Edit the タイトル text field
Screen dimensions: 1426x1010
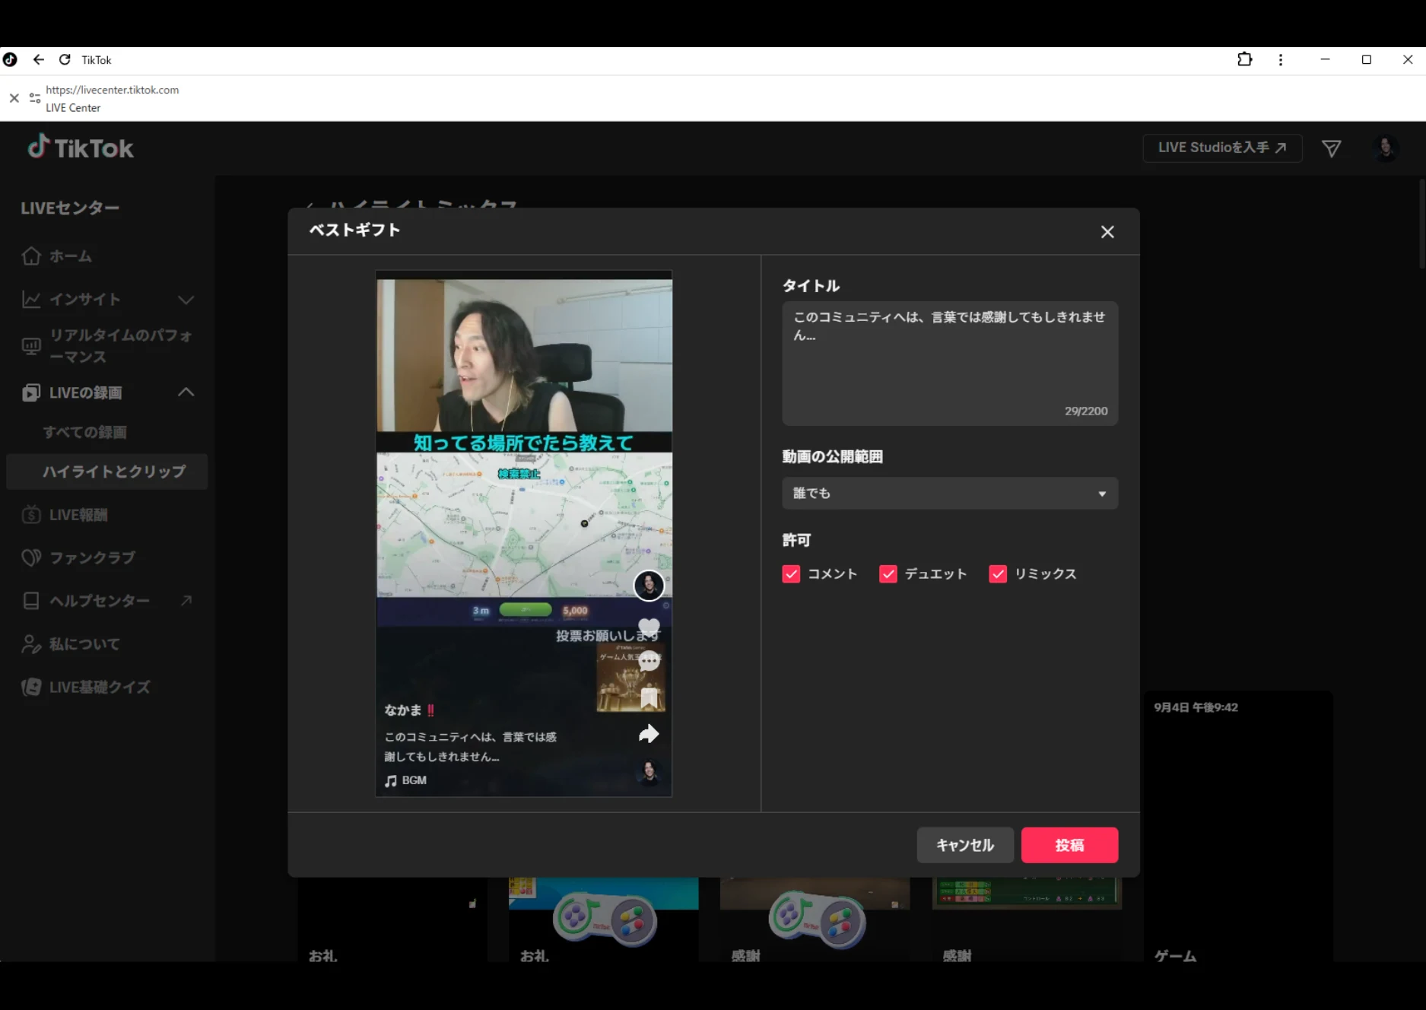pyautogui.click(x=950, y=364)
